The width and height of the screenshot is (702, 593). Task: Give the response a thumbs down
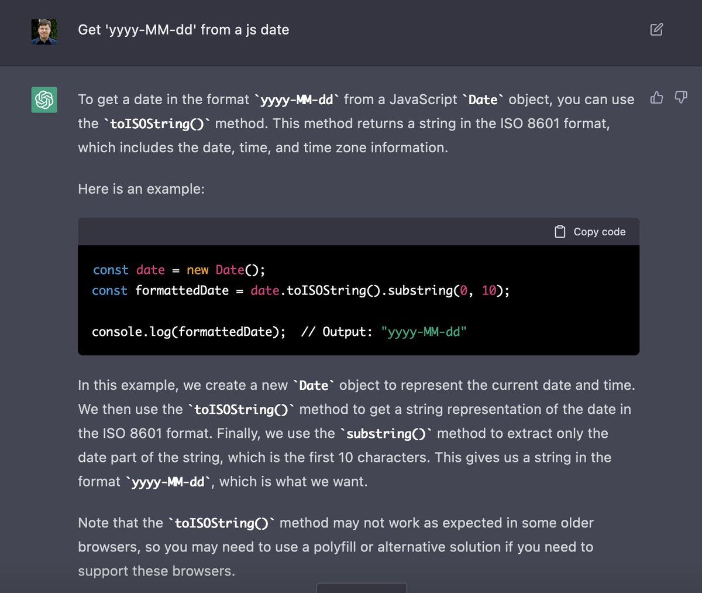681,98
